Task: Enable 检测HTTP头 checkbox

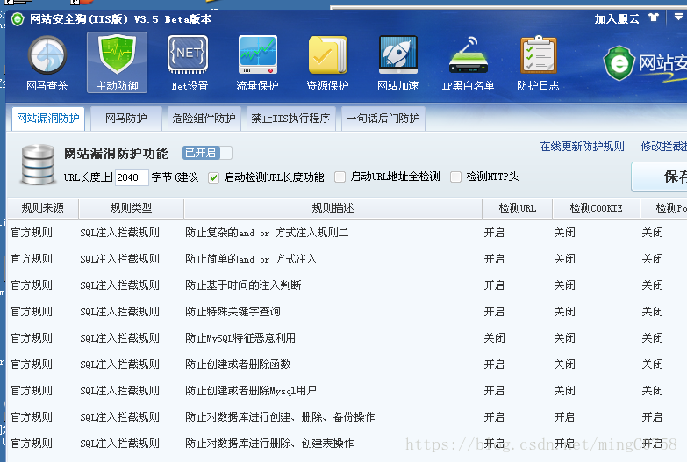Action: coord(455,177)
